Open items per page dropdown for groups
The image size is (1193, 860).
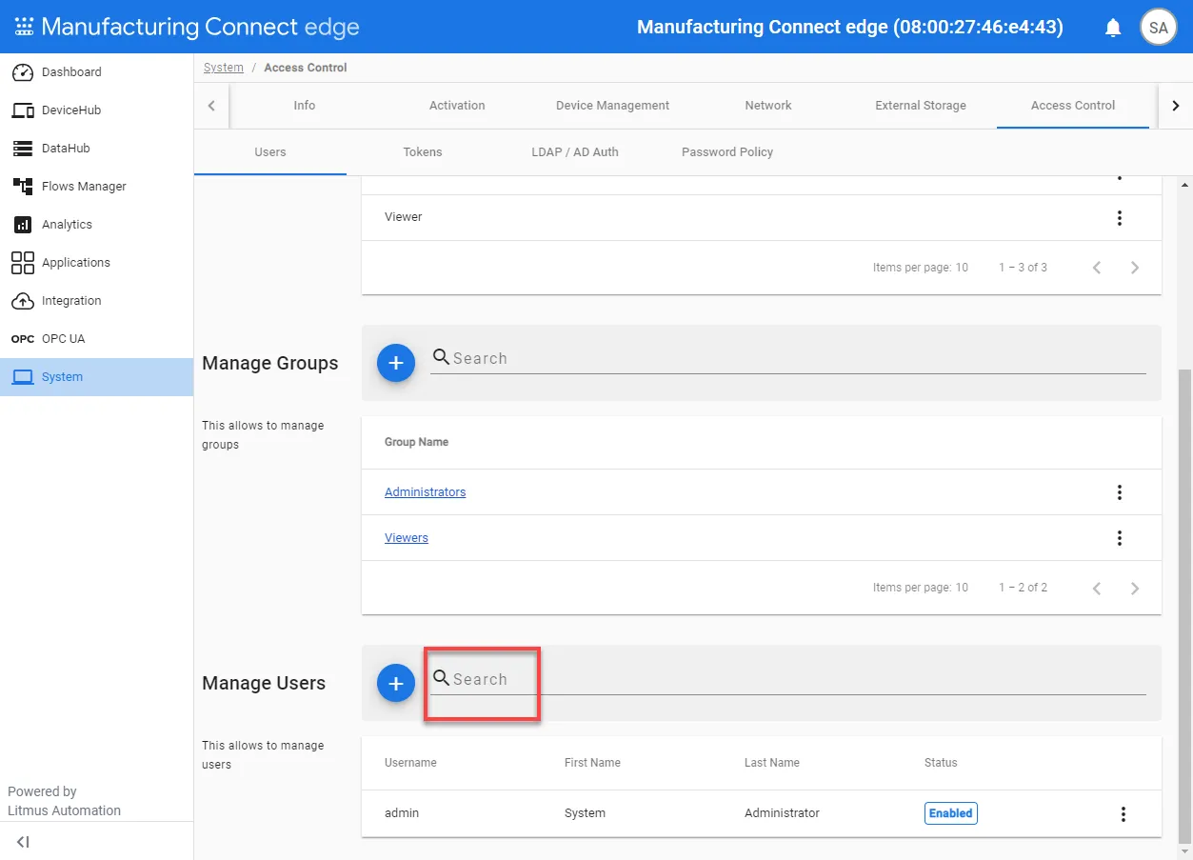(962, 588)
